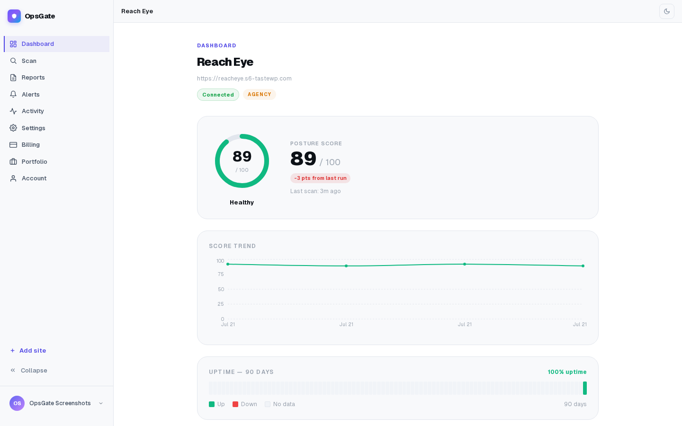Screen dimensions: 682x426
Task: Click the Reports document icon
Action: click(13, 78)
